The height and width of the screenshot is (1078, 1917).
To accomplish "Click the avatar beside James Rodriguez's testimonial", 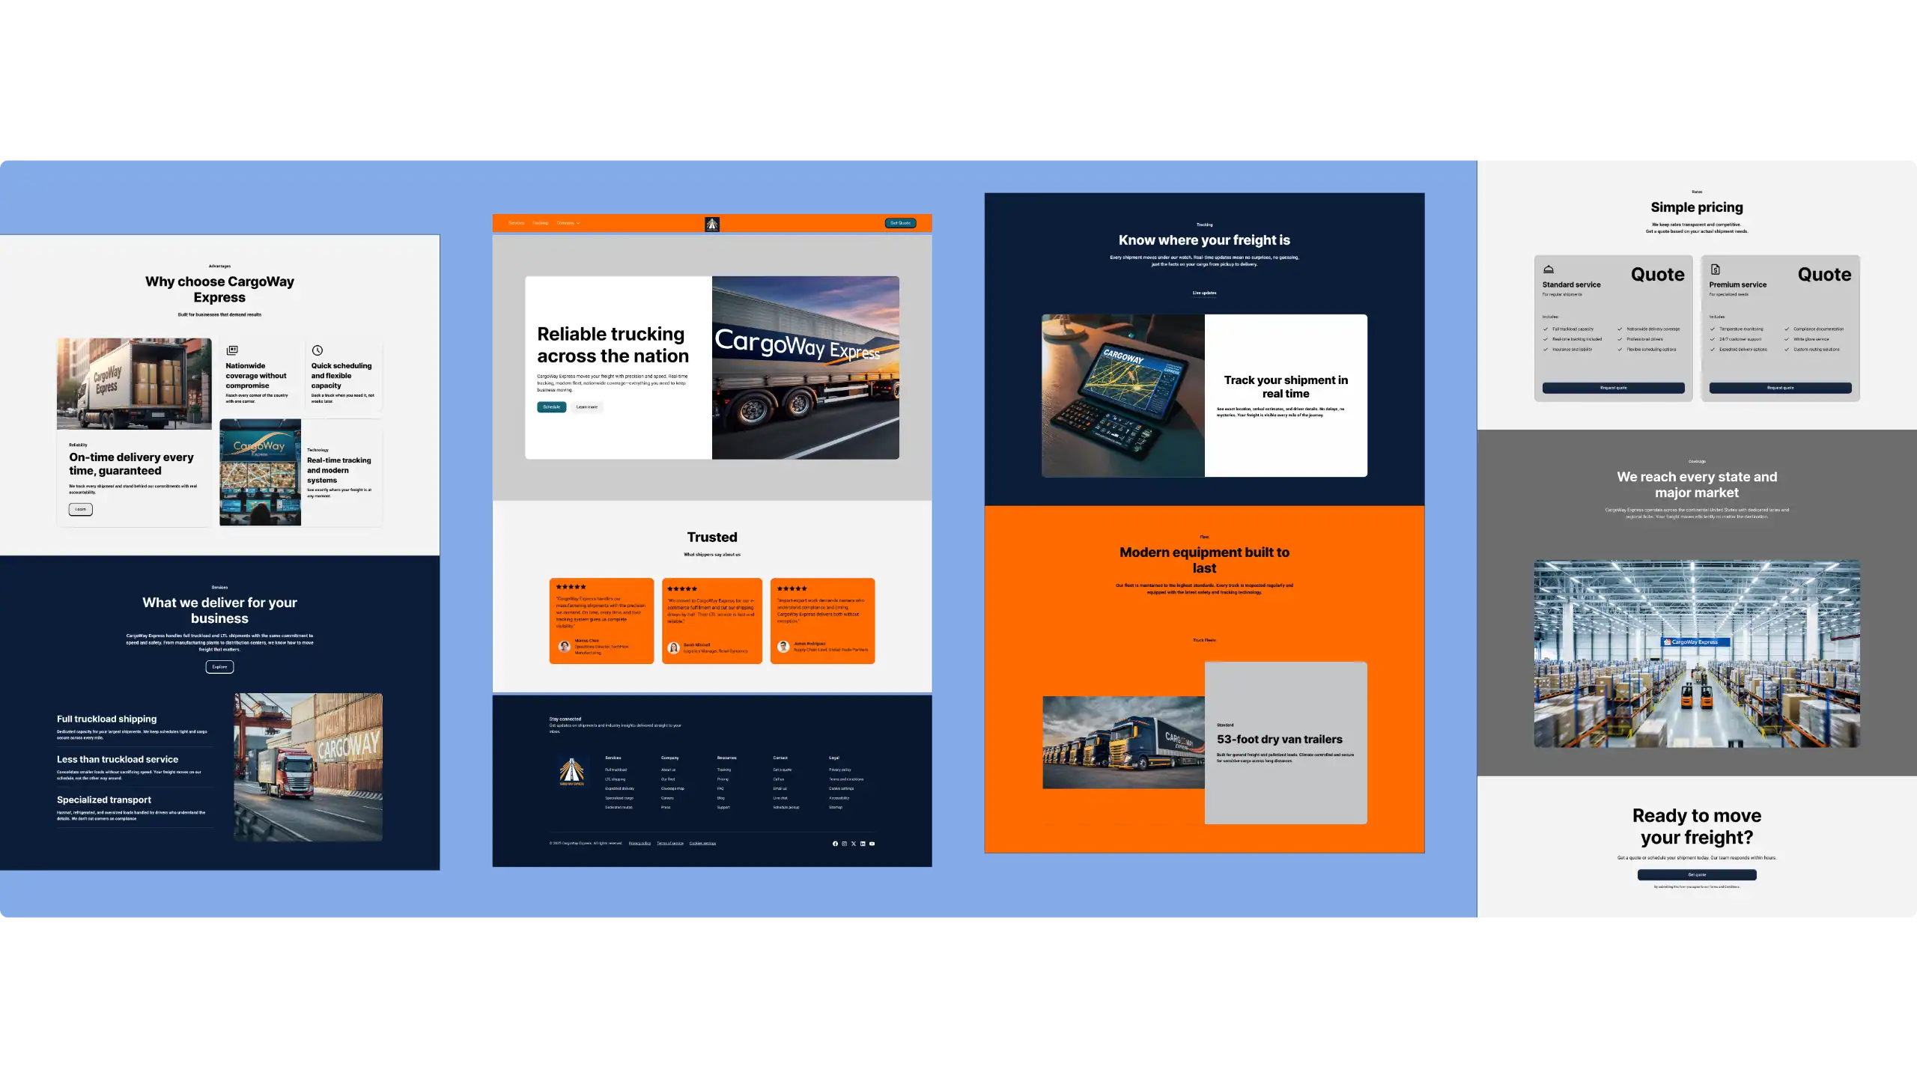I will [783, 647].
